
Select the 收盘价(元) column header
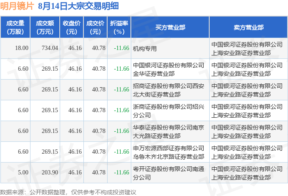(72, 28)
